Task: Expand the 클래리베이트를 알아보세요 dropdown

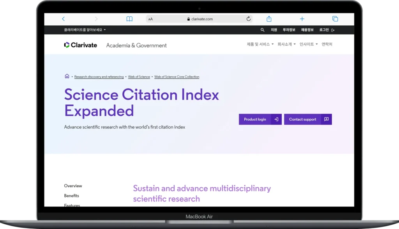Action: pos(85,30)
